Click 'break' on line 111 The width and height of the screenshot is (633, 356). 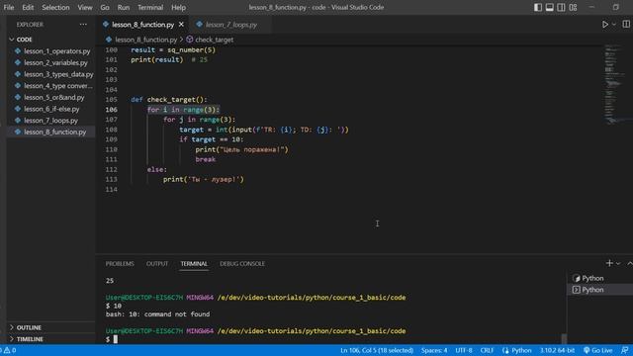205,159
